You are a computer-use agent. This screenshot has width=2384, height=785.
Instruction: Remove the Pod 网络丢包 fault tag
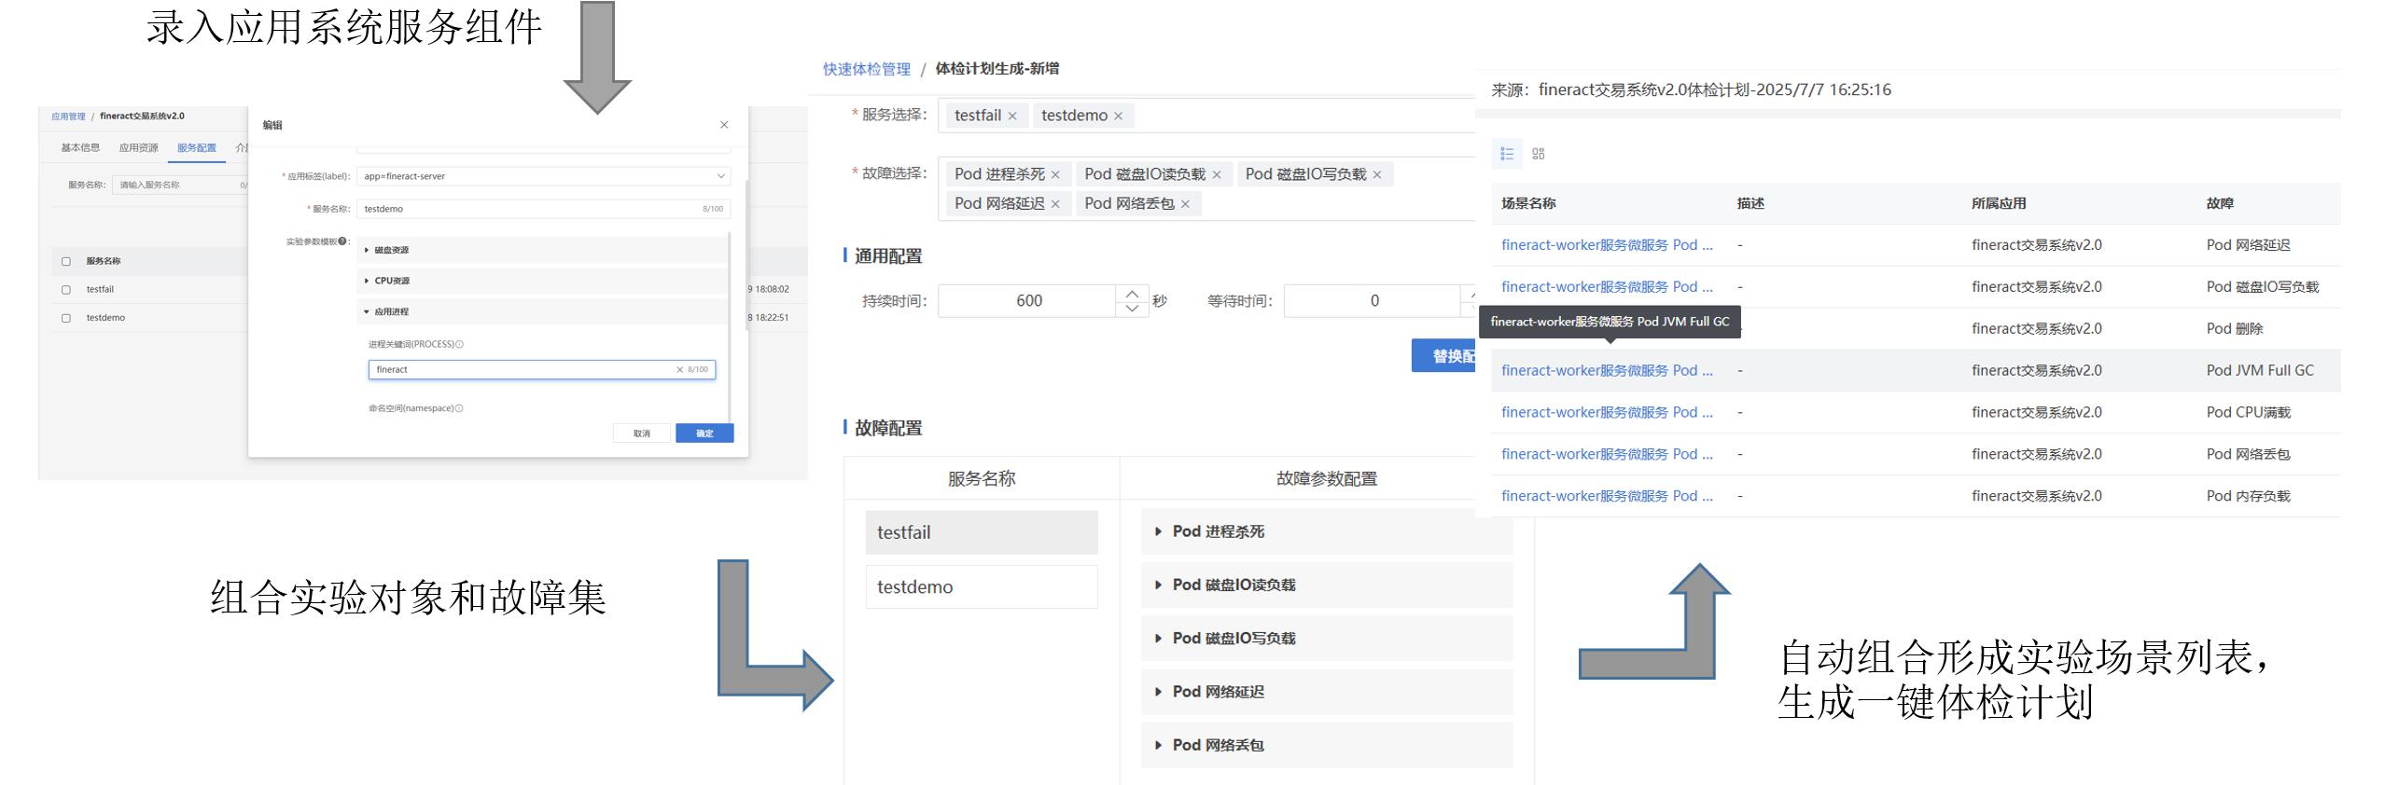point(1185,204)
